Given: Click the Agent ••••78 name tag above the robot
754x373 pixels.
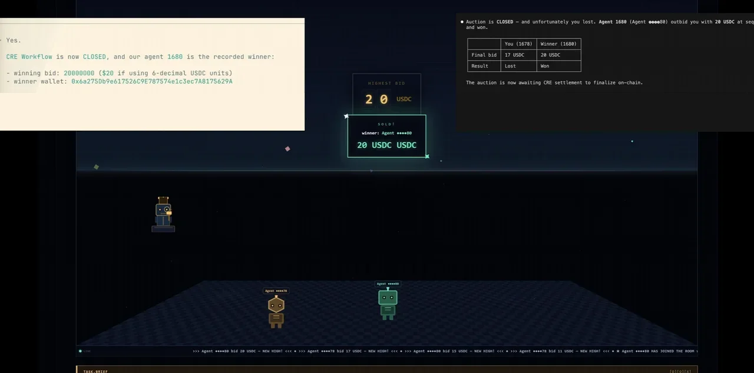Looking at the screenshot, I should pyautogui.click(x=276, y=291).
